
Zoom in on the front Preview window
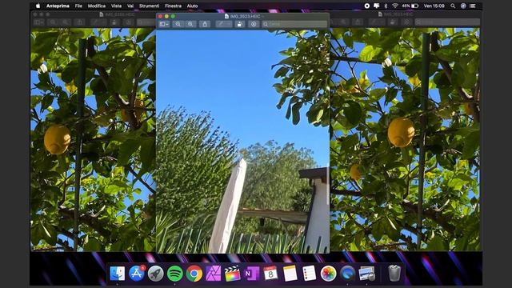coord(190,24)
